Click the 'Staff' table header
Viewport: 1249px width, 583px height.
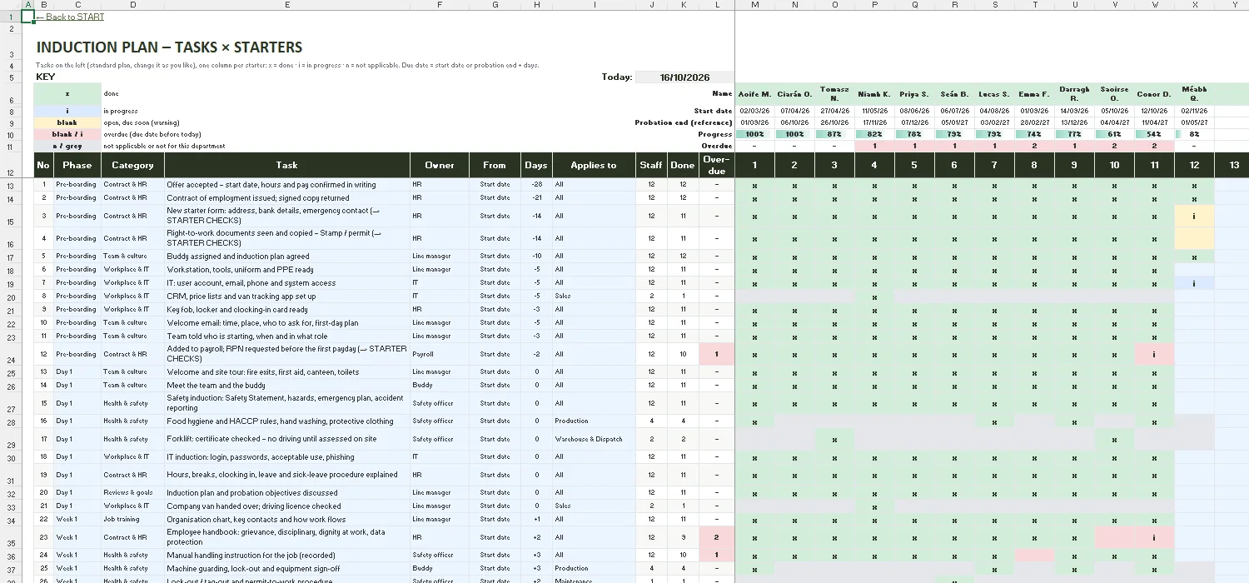point(651,165)
